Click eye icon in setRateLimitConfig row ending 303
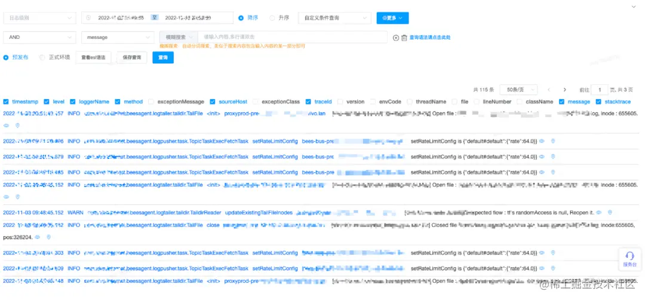645x300 pixels. pos(542,253)
